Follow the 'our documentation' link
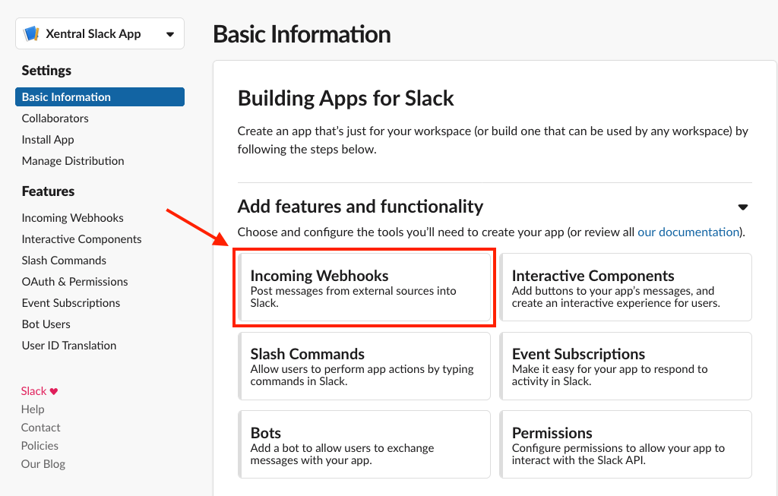 pyautogui.click(x=688, y=232)
